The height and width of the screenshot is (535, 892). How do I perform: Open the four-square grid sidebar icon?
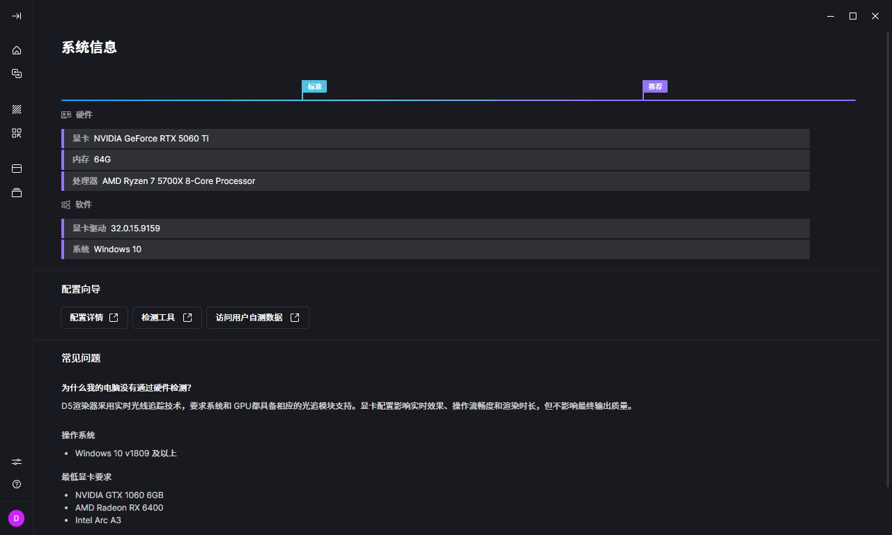pos(17,133)
